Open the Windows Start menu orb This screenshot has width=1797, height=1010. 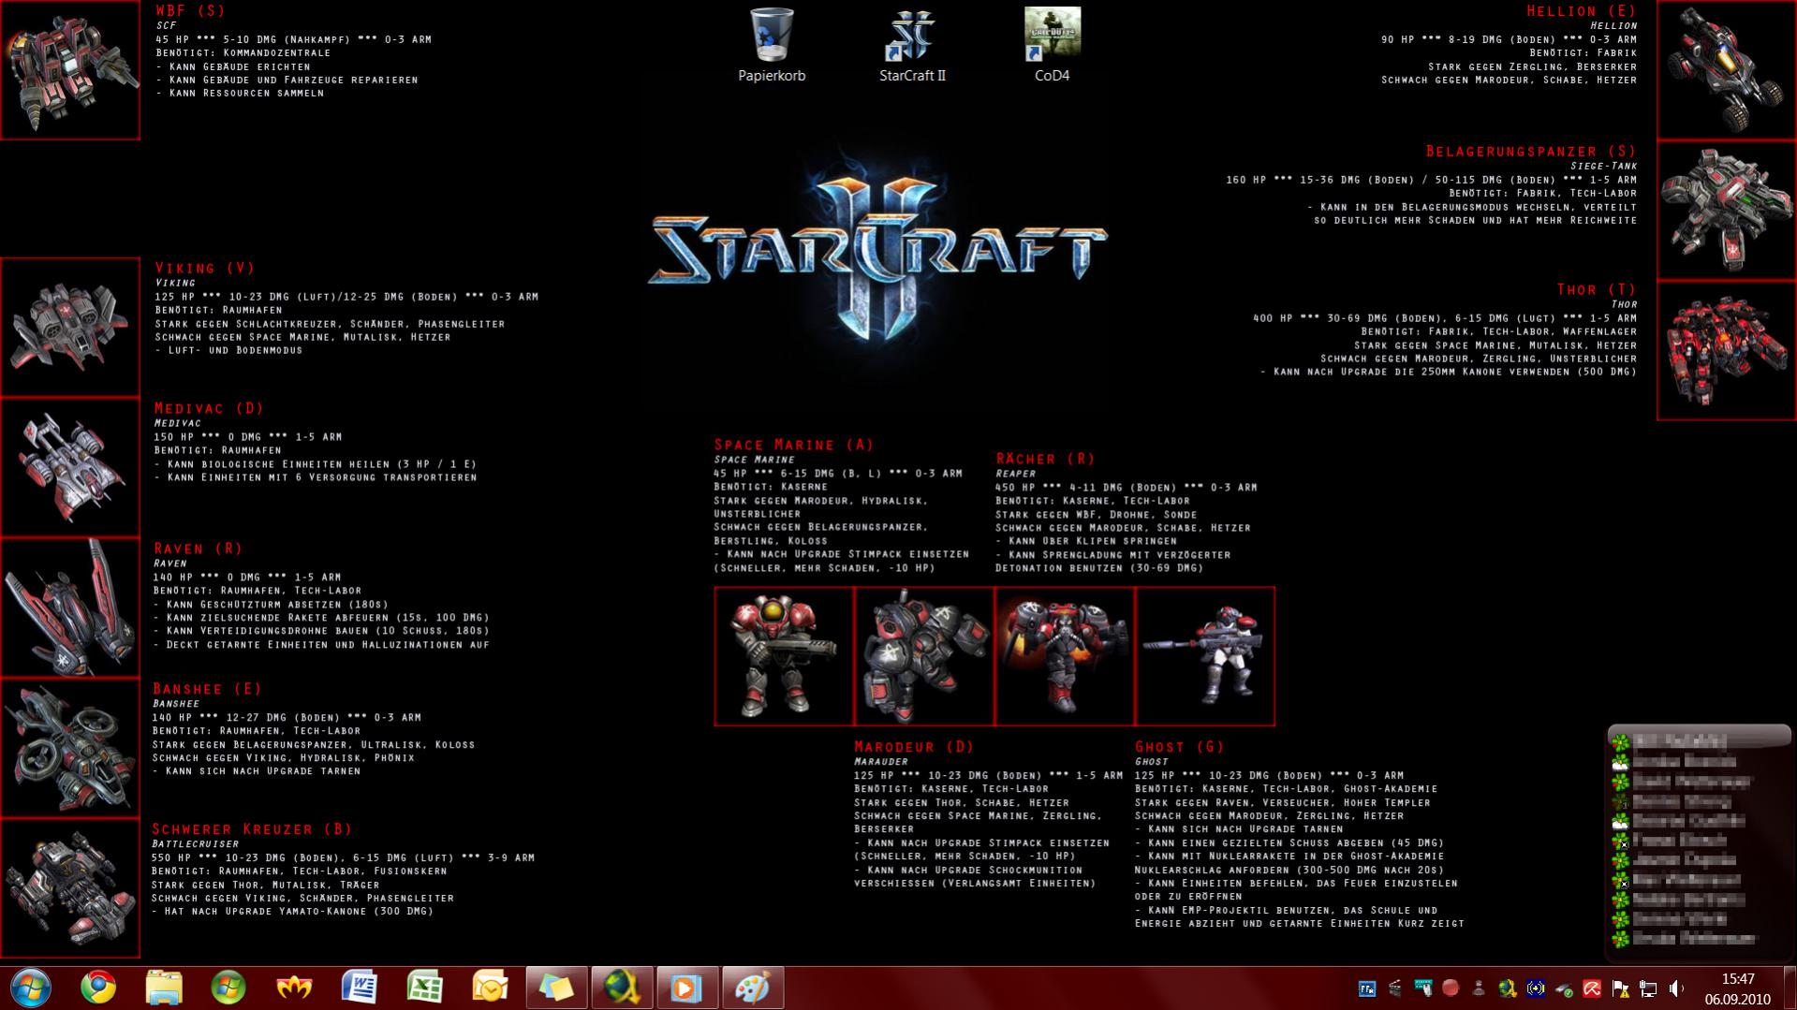pos(31,988)
